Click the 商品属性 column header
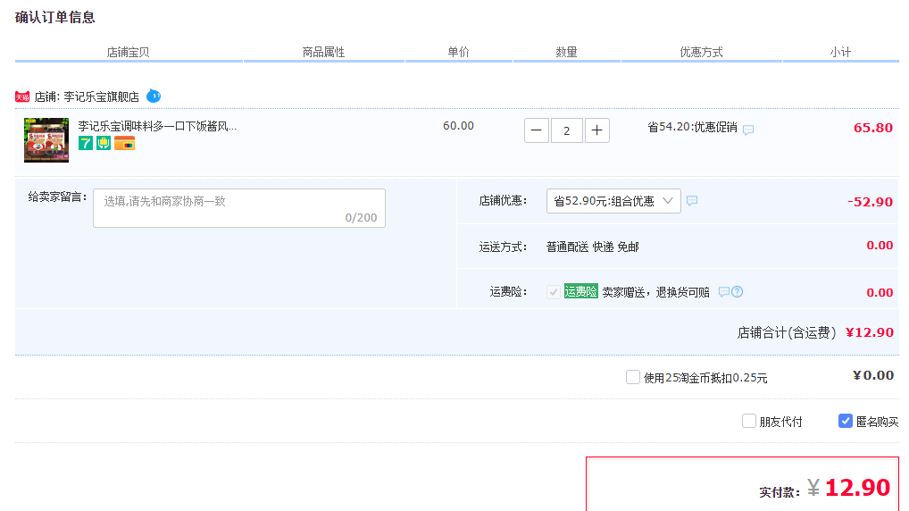Screen dimensions: 909x511 point(323,52)
